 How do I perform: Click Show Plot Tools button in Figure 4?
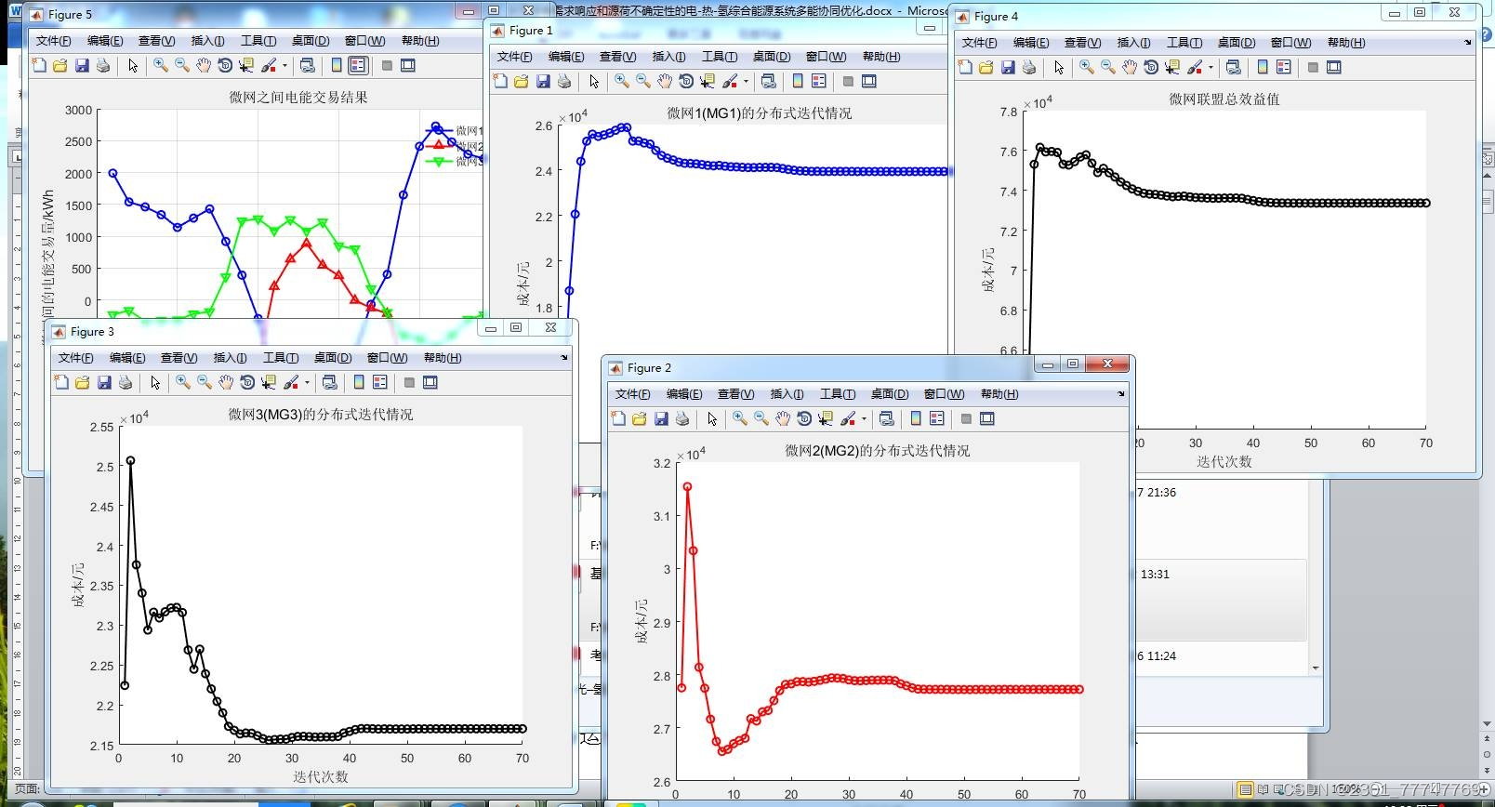(1334, 67)
